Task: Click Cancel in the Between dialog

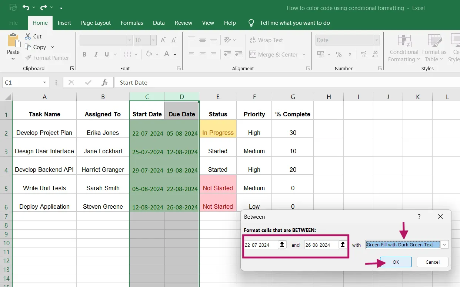Action: click(433, 262)
